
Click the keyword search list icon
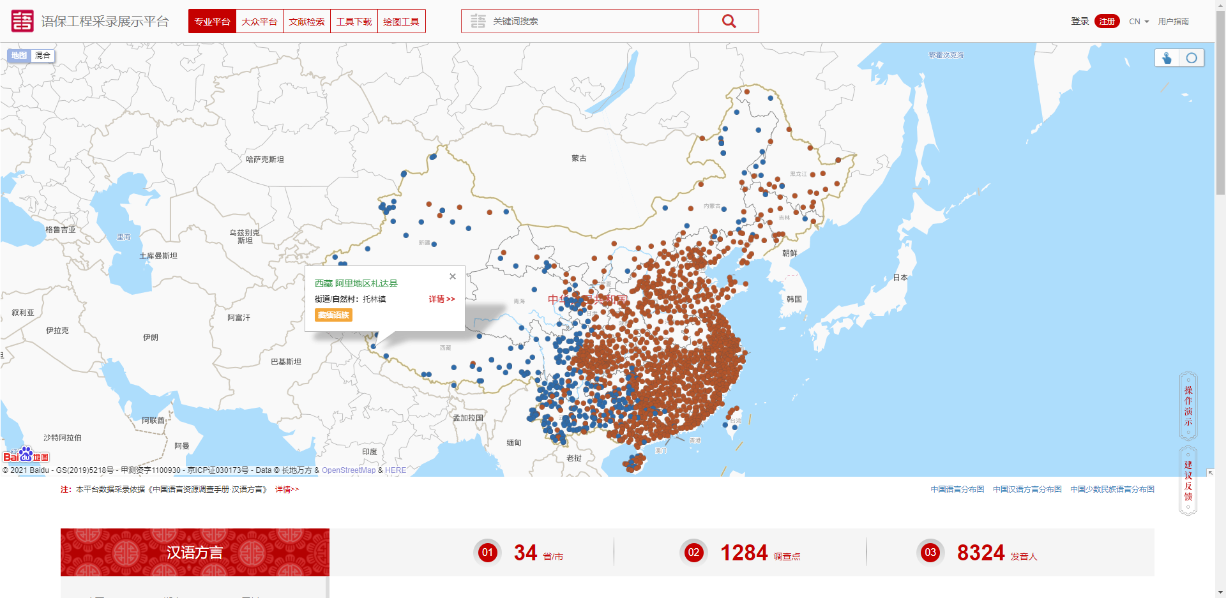tap(478, 21)
